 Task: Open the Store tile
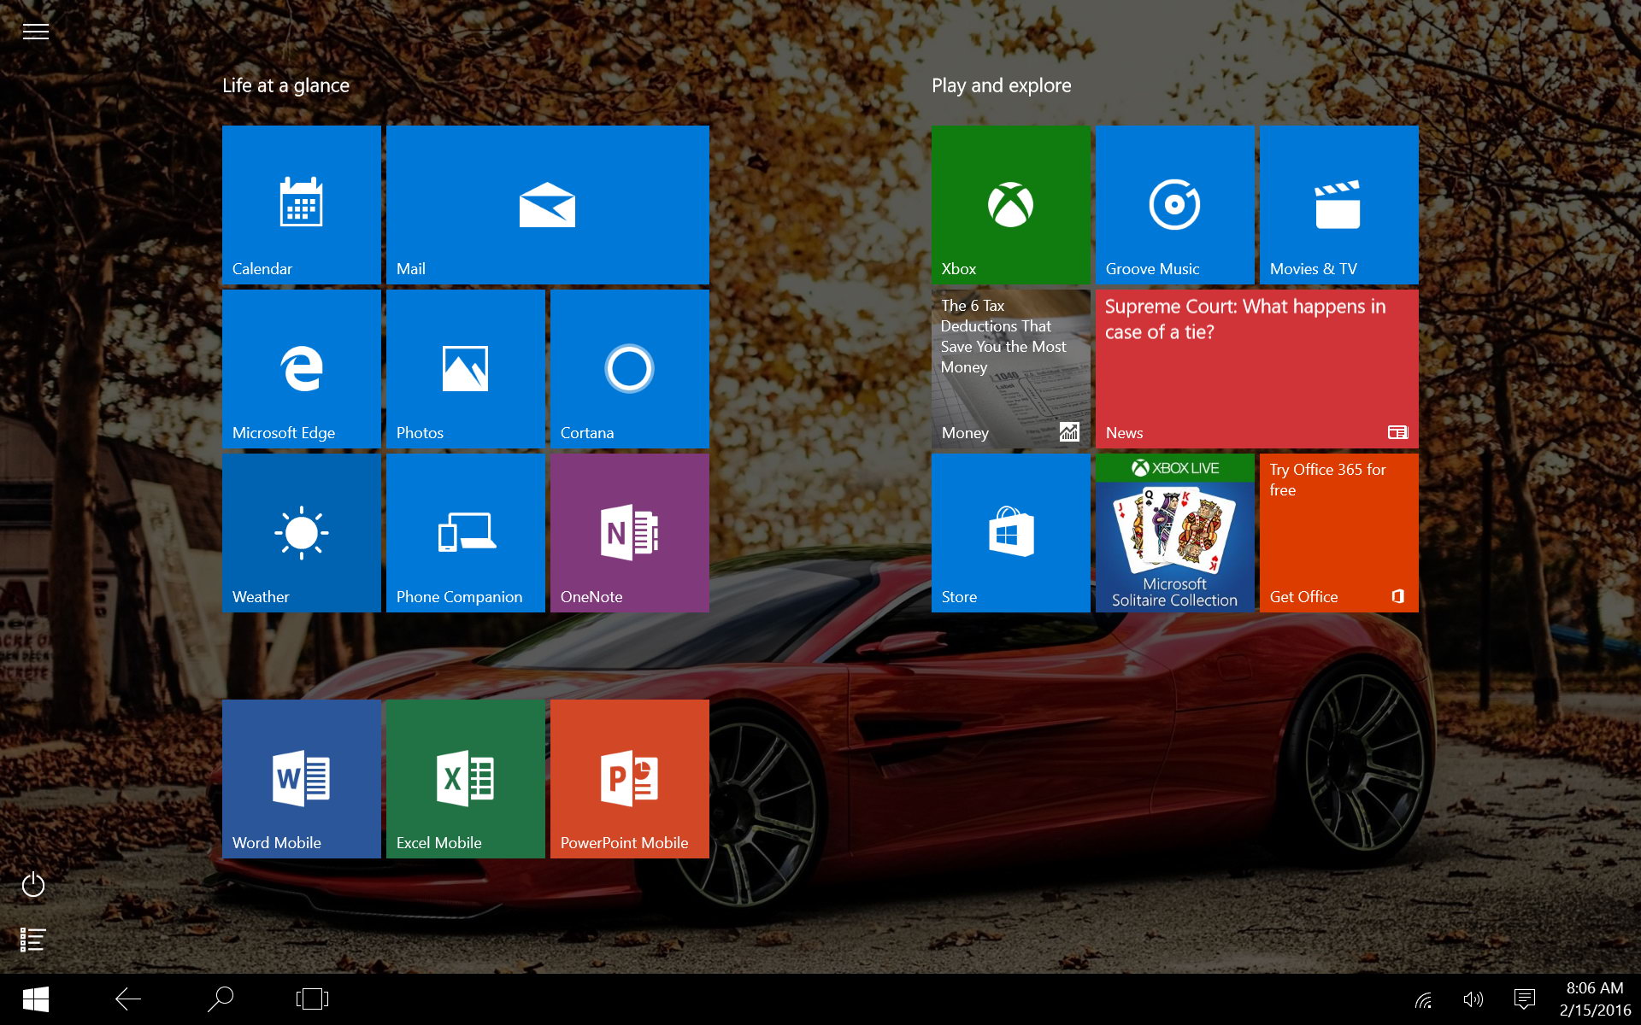pyautogui.click(x=1010, y=533)
